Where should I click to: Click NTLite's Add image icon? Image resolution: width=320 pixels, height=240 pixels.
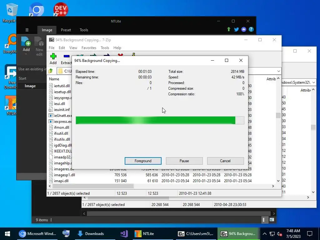[26, 42]
